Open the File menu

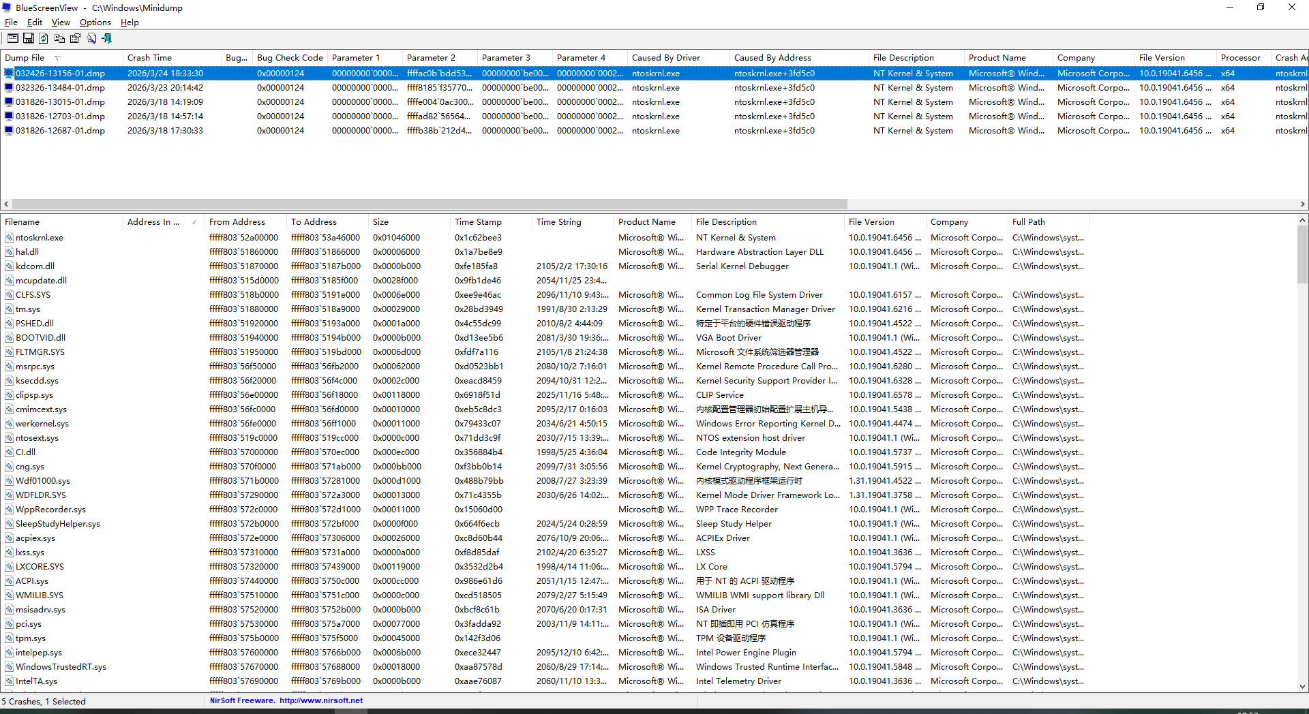(11, 22)
